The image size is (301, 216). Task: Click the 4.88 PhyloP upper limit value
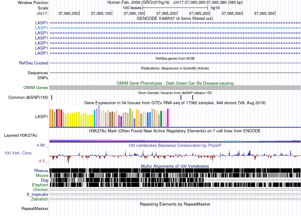[41, 145]
